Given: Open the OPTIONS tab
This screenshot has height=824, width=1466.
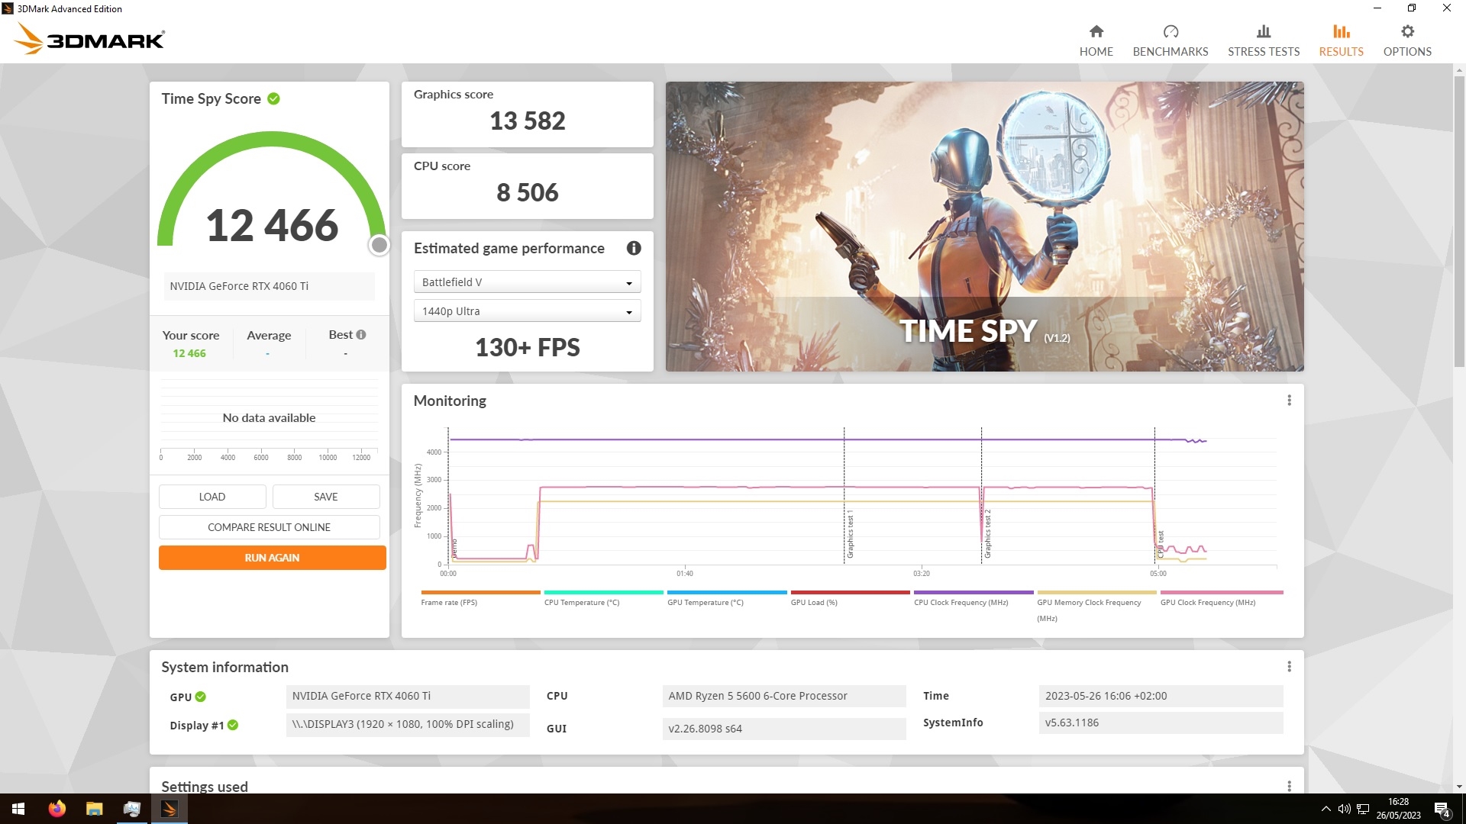Looking at the screenshot, I should (x=1406, y=40).
